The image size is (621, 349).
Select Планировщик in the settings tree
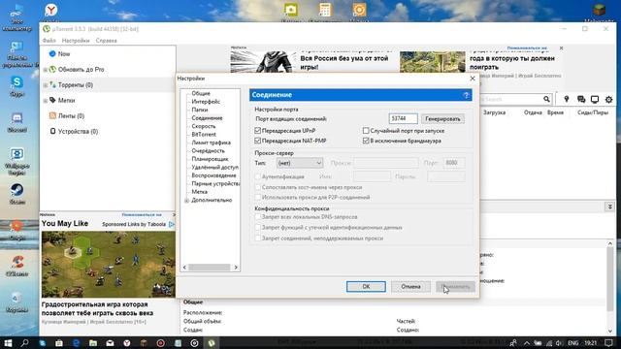click(210, 159)
